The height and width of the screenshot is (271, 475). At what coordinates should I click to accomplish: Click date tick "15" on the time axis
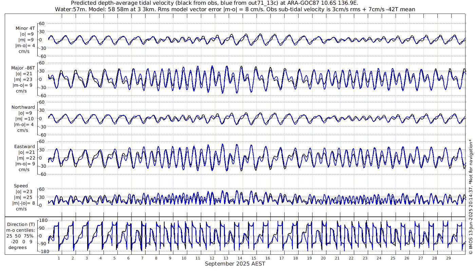tap(253, 258)
